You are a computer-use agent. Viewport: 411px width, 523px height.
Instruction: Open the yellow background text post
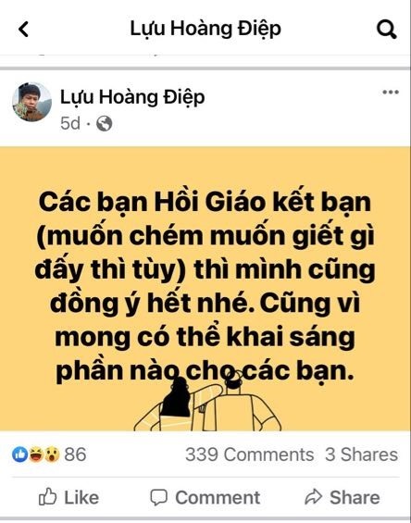click(x=205, y=289)
